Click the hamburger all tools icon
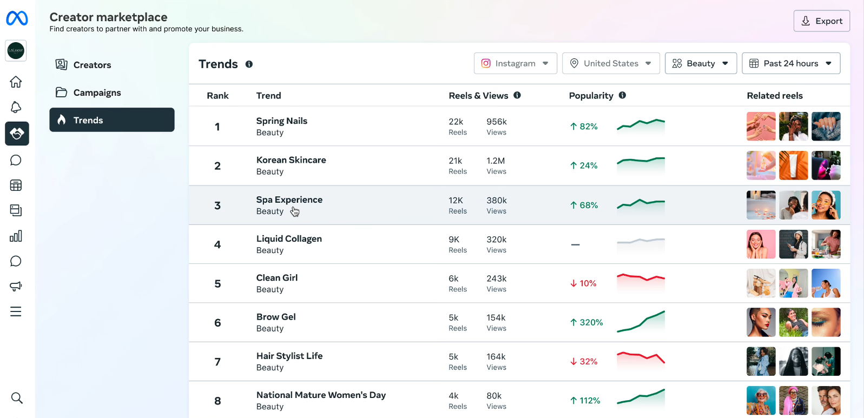Screen dimensions: 864x418 16,311
